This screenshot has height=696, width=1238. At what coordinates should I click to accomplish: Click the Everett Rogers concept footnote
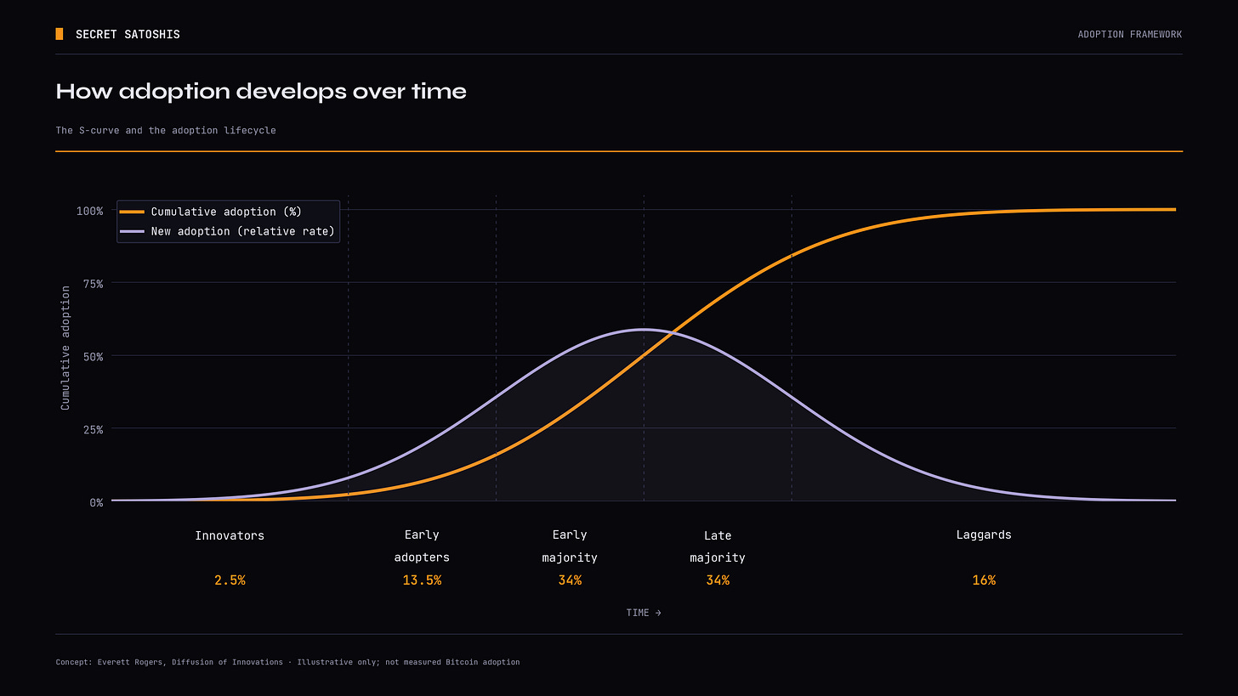tap(287, 662)
